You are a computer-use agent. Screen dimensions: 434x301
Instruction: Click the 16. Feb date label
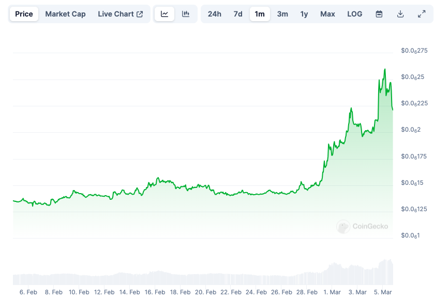155,292
